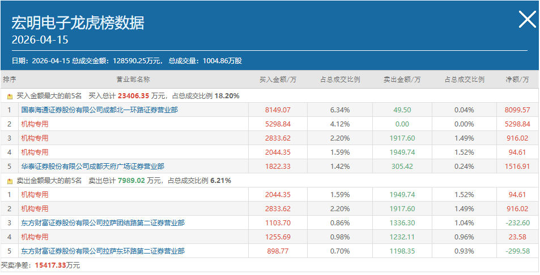This screenshot has width=540, height=275.
Task: Select the net amount -232.60
Action: click(517, 223)
